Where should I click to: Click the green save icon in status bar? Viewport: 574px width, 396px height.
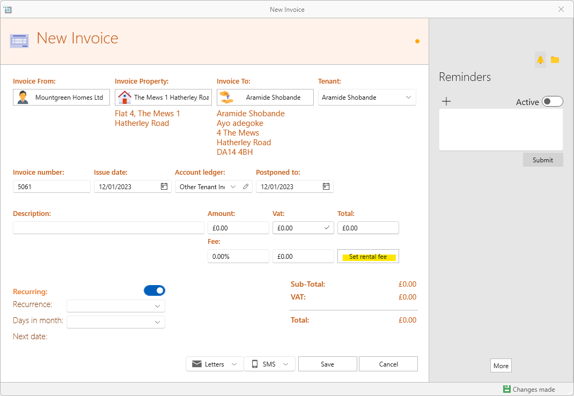click(x=506, y=389)
